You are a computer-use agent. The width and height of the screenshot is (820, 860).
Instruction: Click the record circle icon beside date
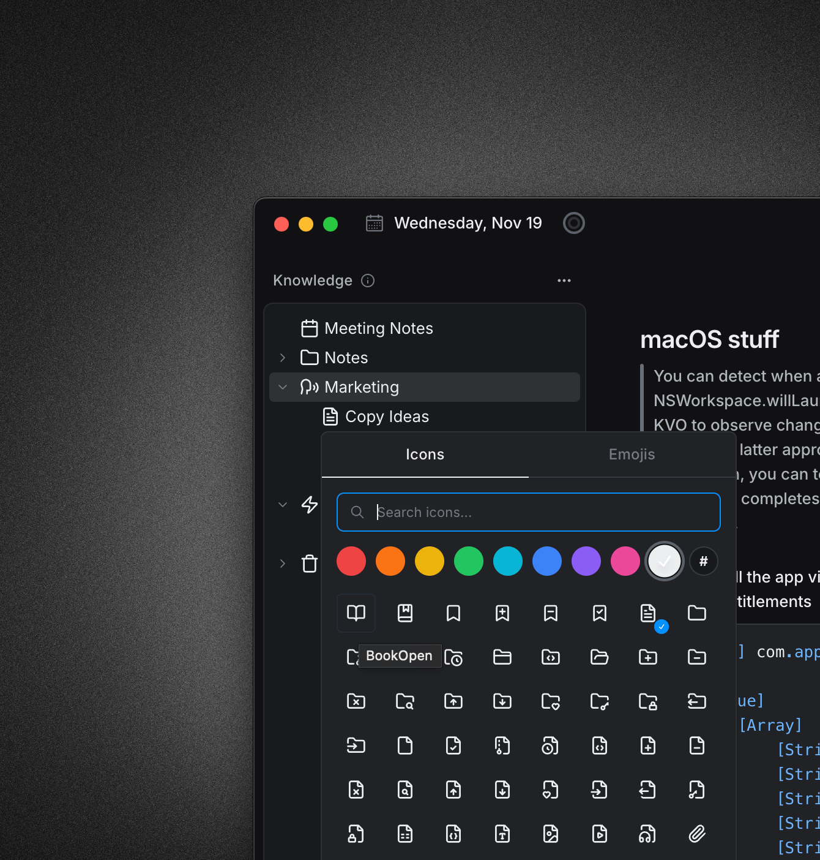(573, 223)
